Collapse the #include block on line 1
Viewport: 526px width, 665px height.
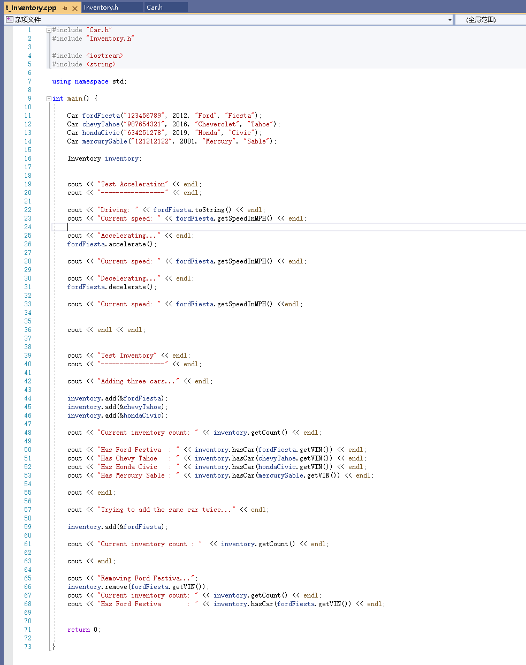coord(48,29)
